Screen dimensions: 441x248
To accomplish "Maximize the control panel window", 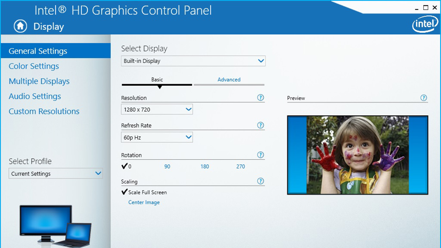I will [x=426, y=8].
